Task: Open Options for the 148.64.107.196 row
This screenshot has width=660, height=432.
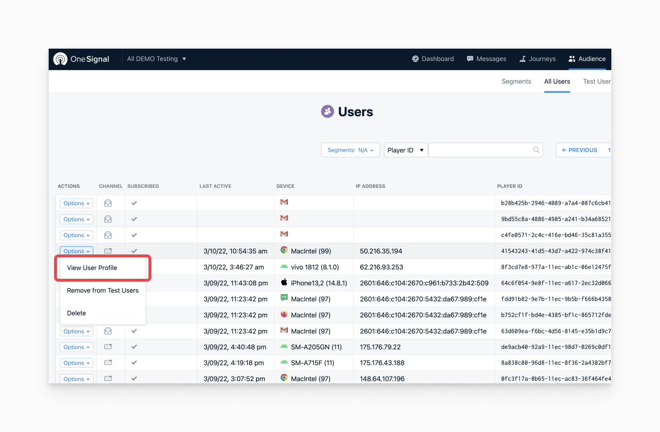Action: (x=76, y=379)
